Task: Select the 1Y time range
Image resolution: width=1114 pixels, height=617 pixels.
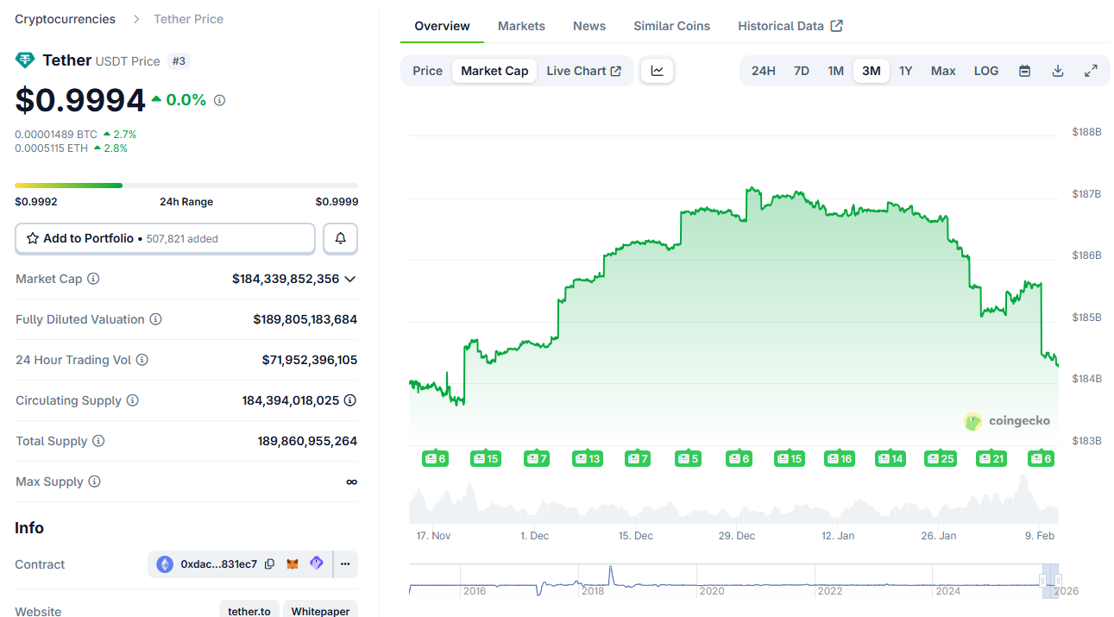Action: 905,71
